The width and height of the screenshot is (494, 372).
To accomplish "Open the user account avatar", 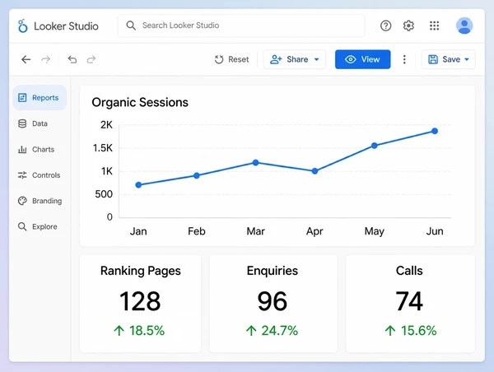I will click(464, 26).
